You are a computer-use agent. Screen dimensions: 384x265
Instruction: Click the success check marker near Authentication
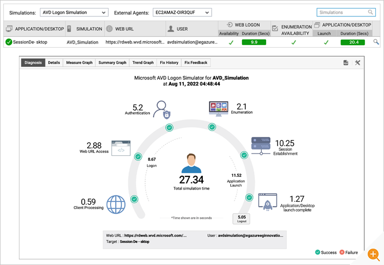[x=169, y=128]
